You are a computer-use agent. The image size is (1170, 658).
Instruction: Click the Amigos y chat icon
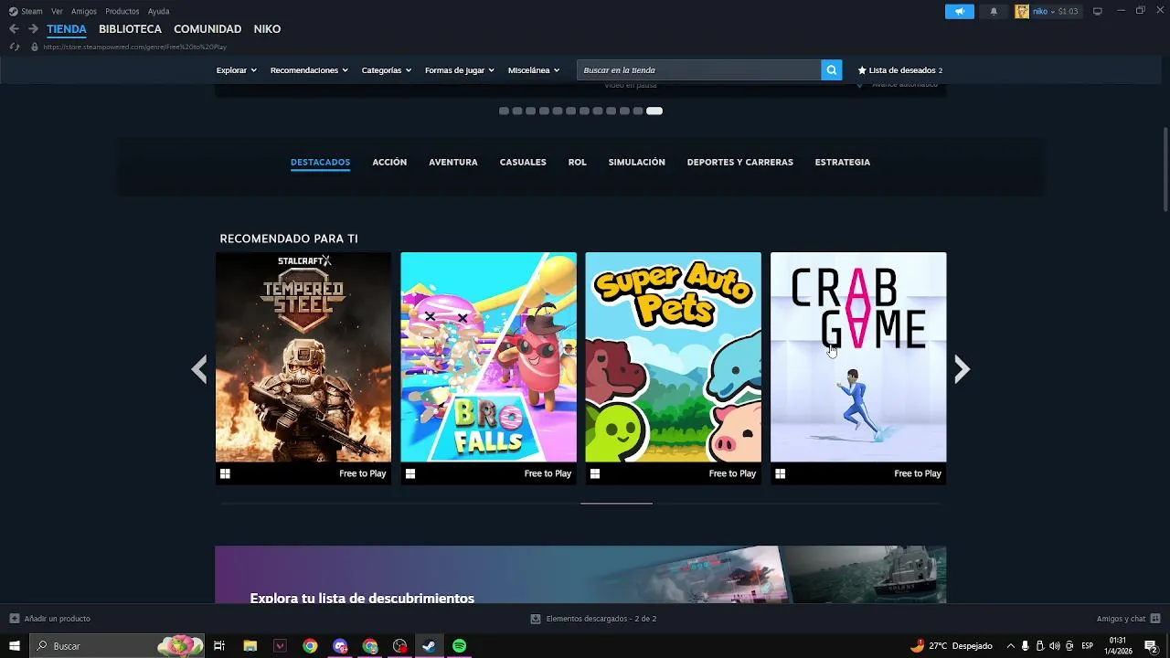tap(1155, 619)
